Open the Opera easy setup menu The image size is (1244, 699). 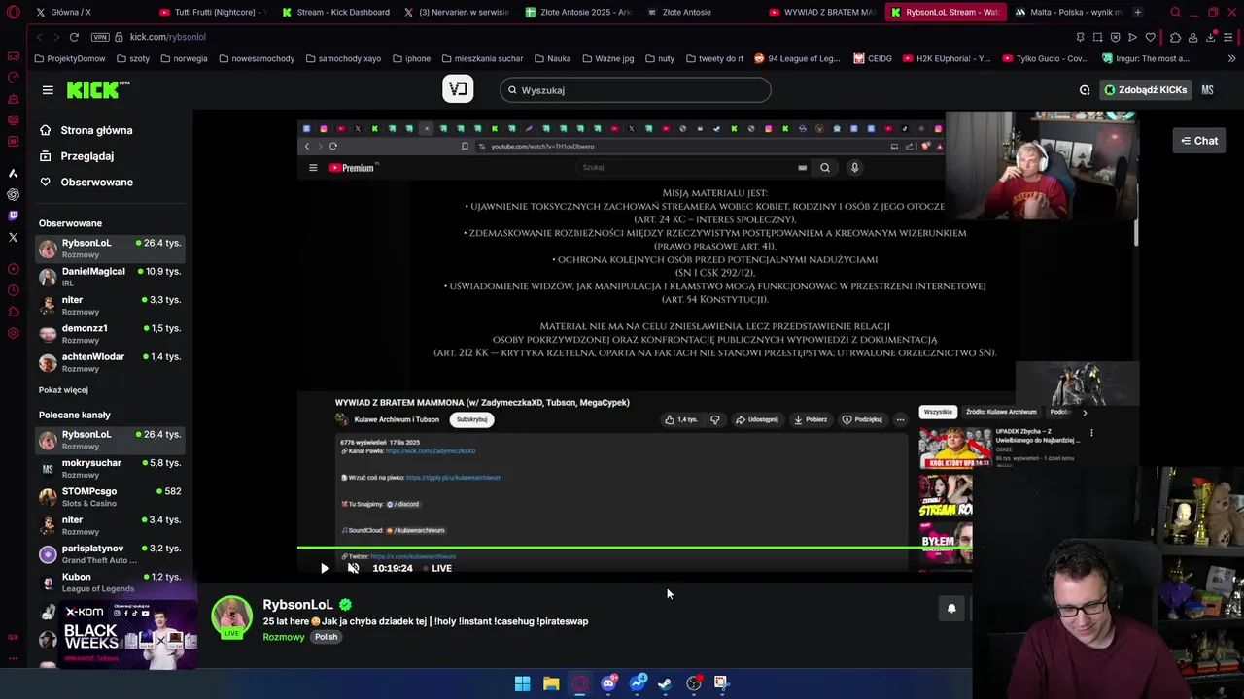coord(1229,37)
